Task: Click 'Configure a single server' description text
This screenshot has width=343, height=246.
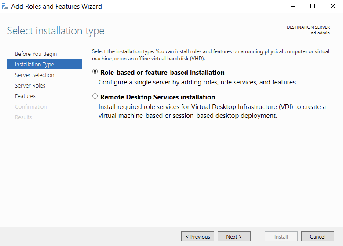Action: pos(198,82)
